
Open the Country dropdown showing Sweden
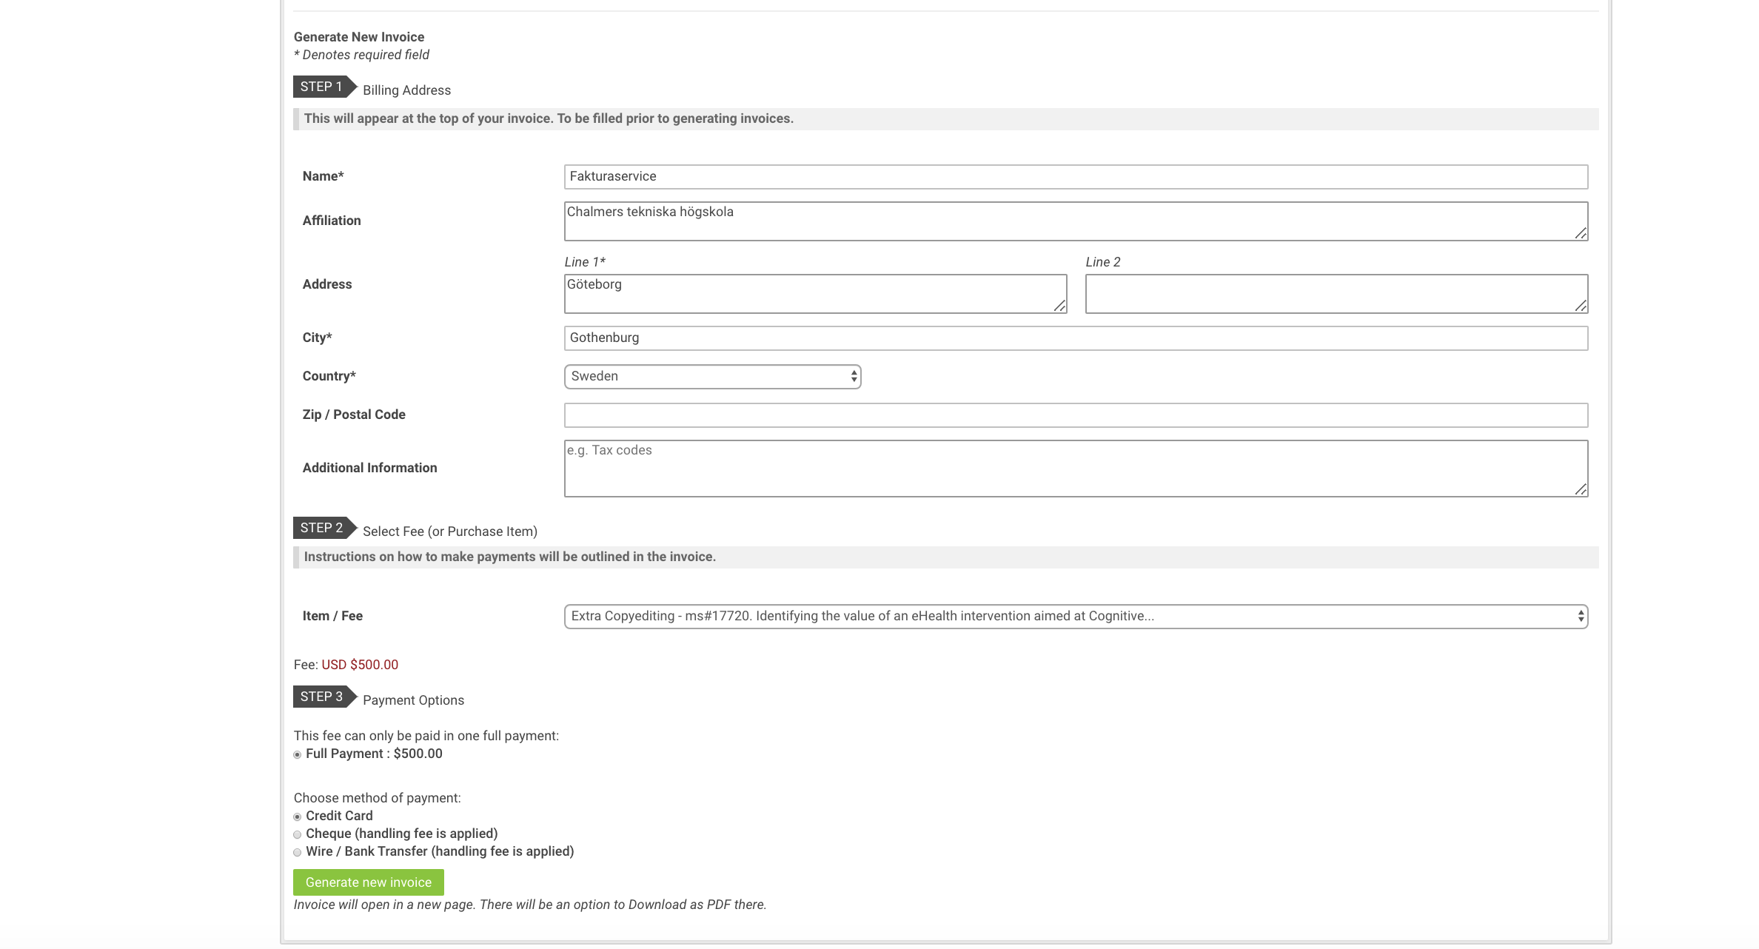coord(711,377)
